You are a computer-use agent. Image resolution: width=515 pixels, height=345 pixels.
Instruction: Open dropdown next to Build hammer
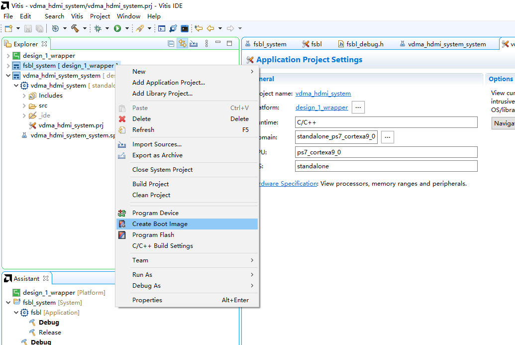pos(85,28)
